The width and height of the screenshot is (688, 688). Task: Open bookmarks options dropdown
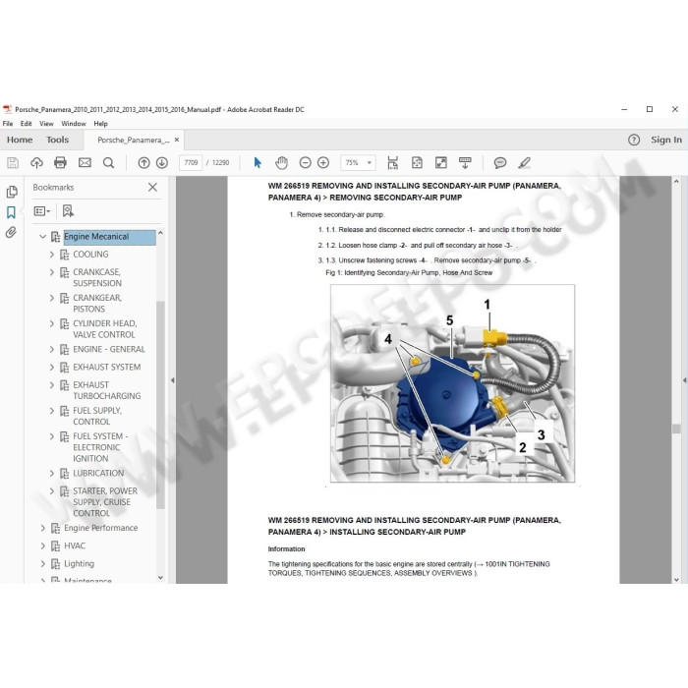point(42,211)
